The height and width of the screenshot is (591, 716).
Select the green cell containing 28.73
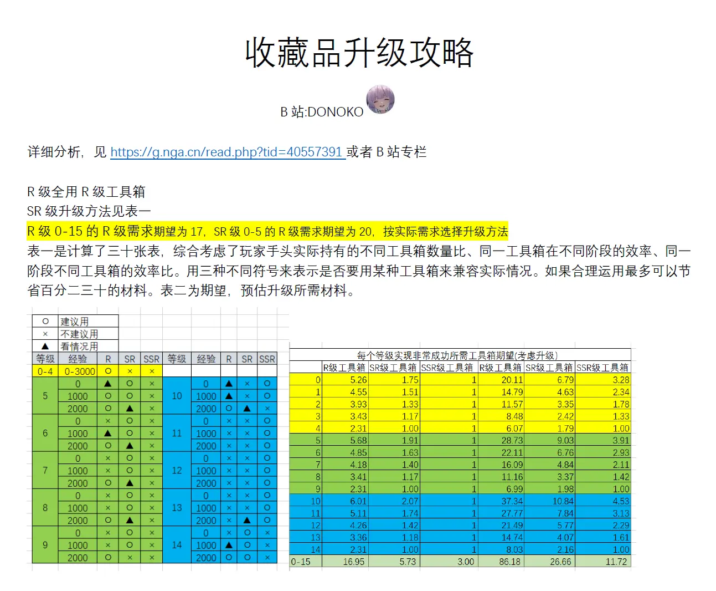pos(501,440)
